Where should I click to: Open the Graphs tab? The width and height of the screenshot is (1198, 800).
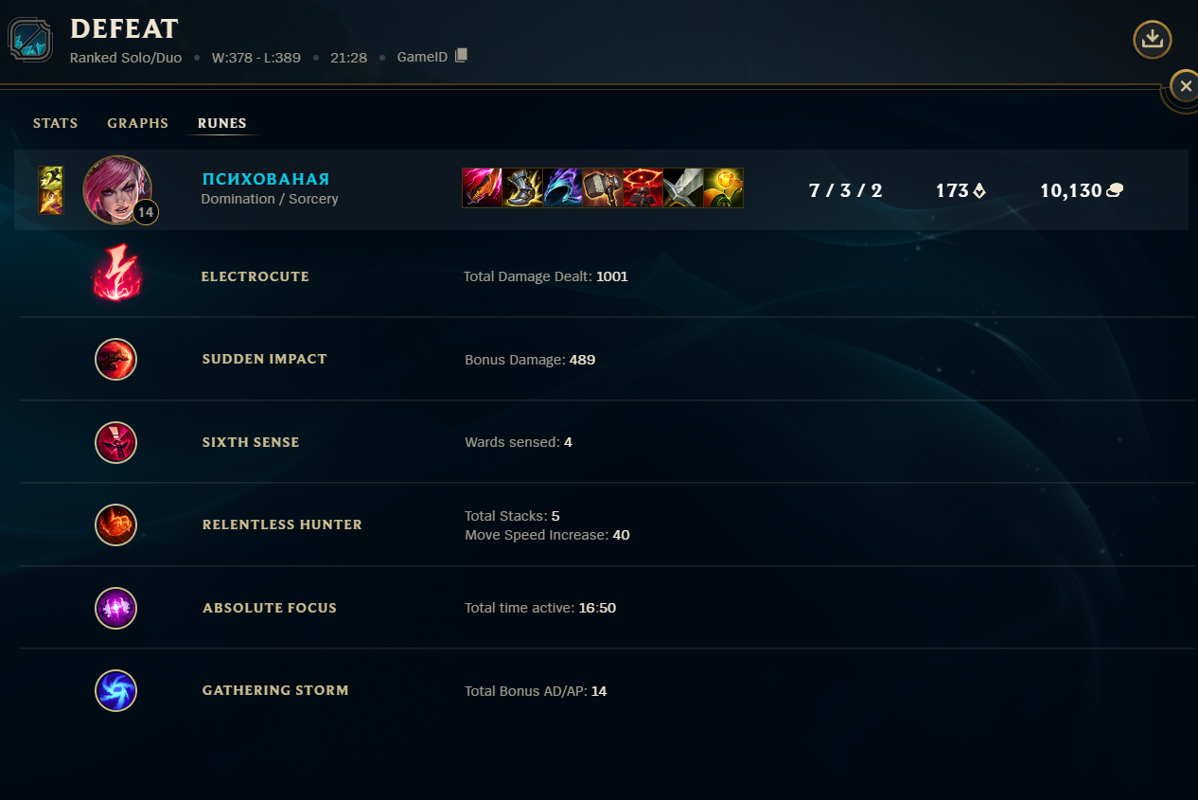[138, 123]
